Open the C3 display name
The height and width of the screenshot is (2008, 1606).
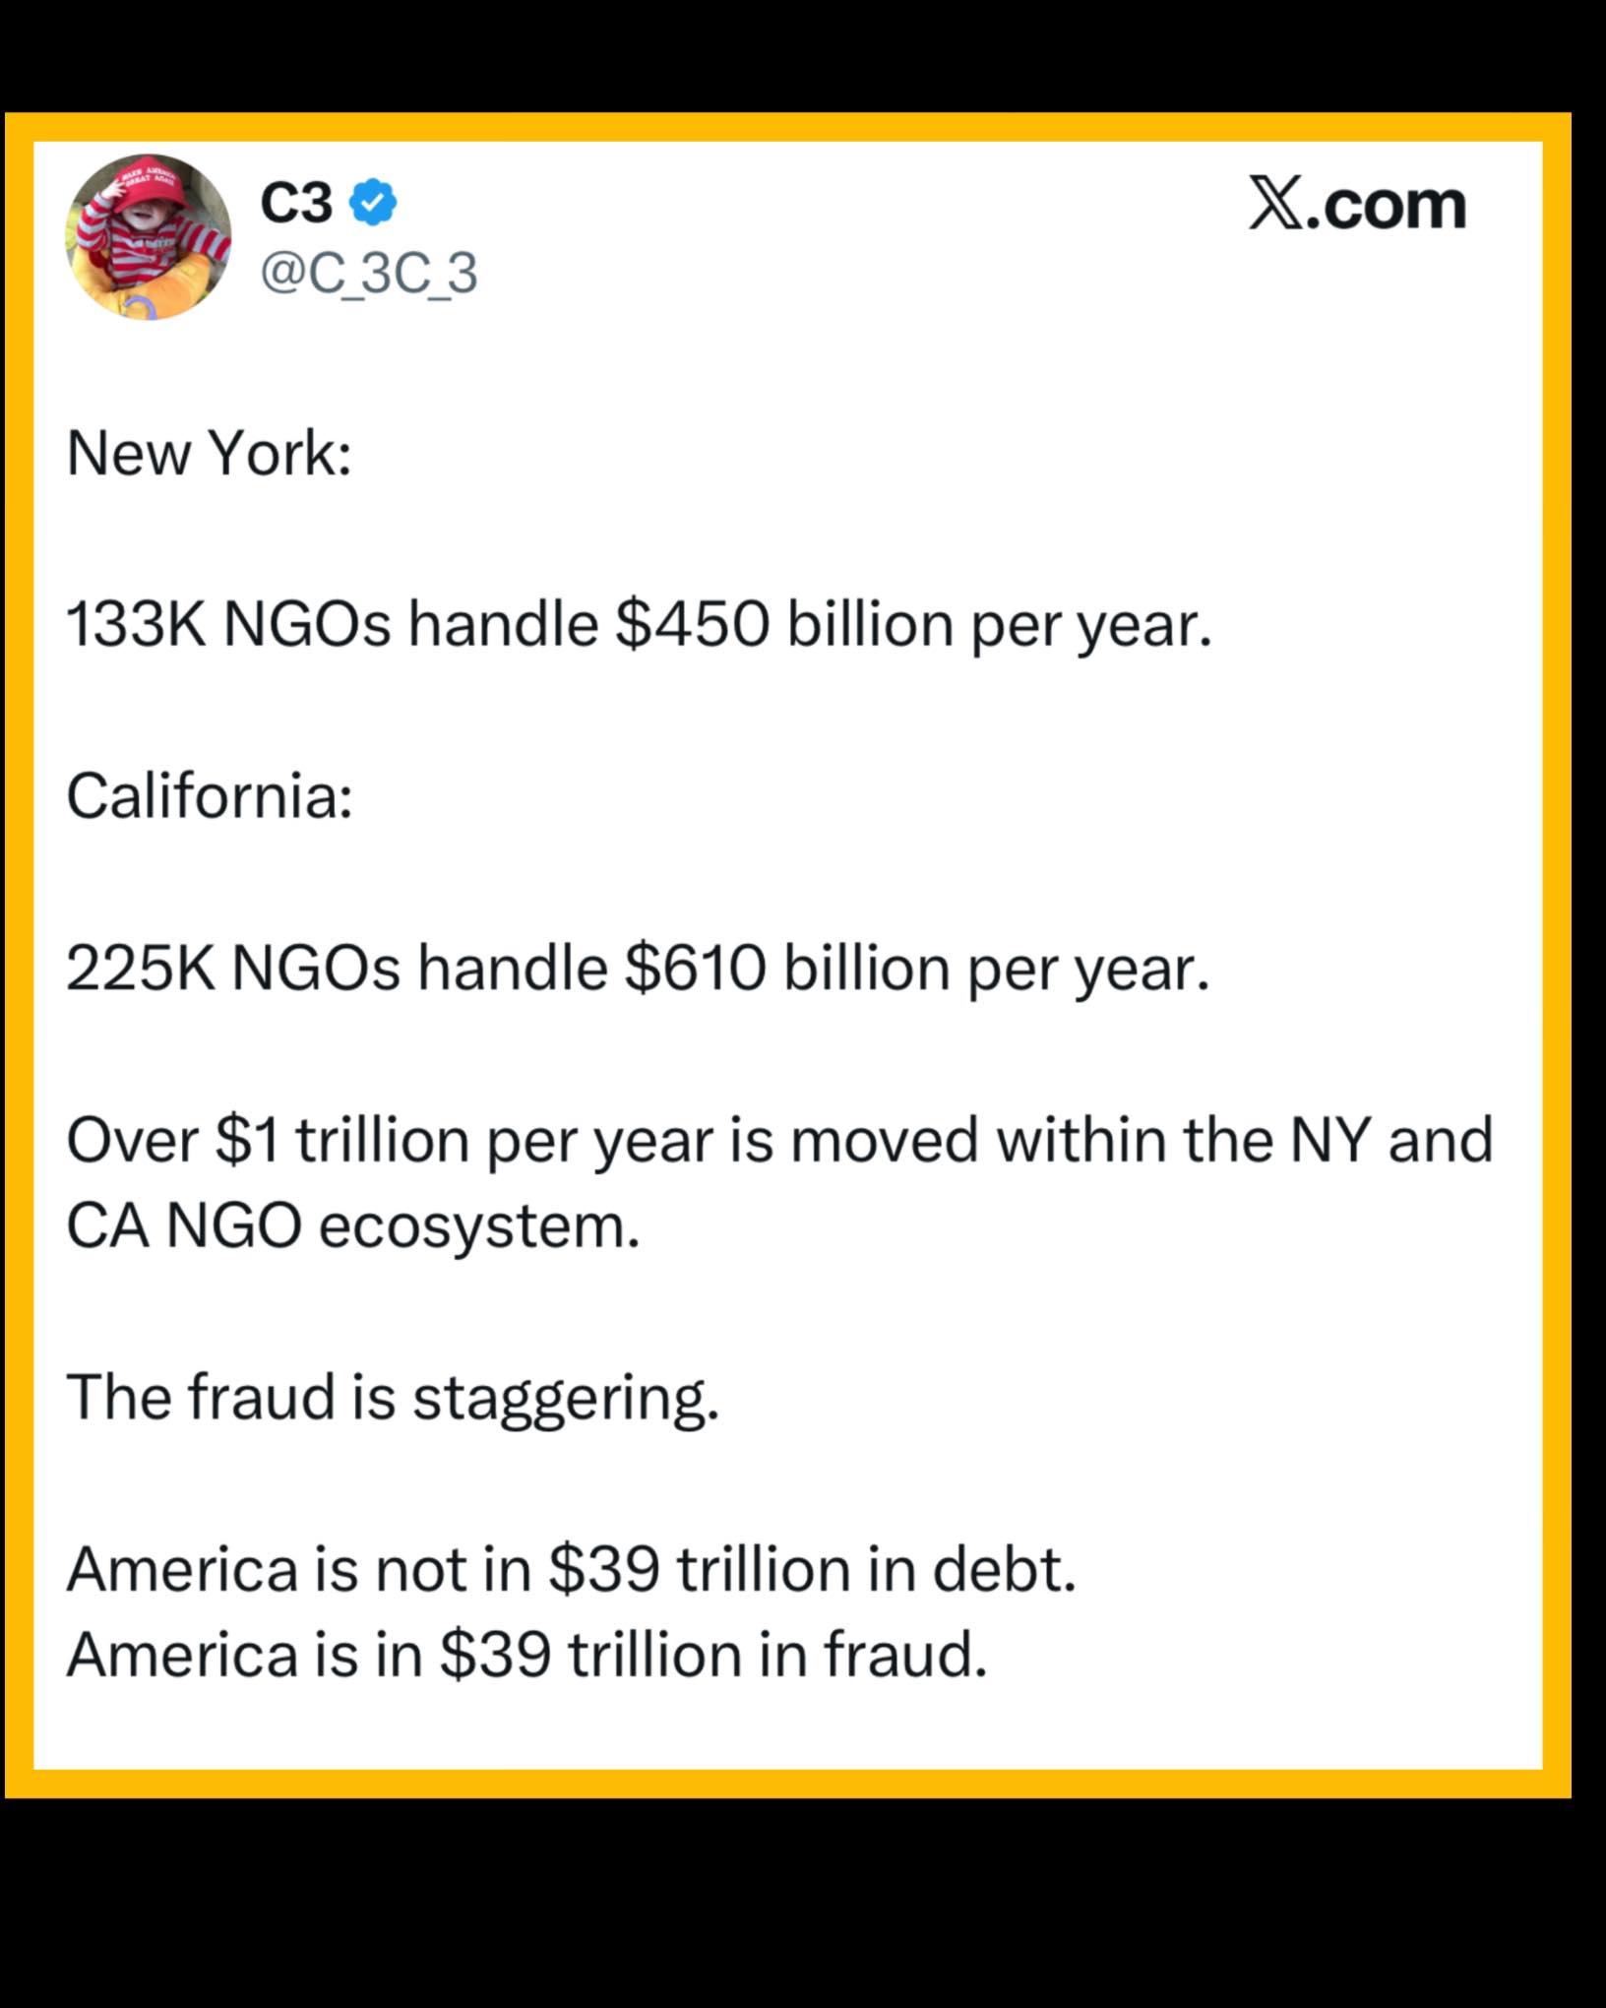tap(296, 204)
